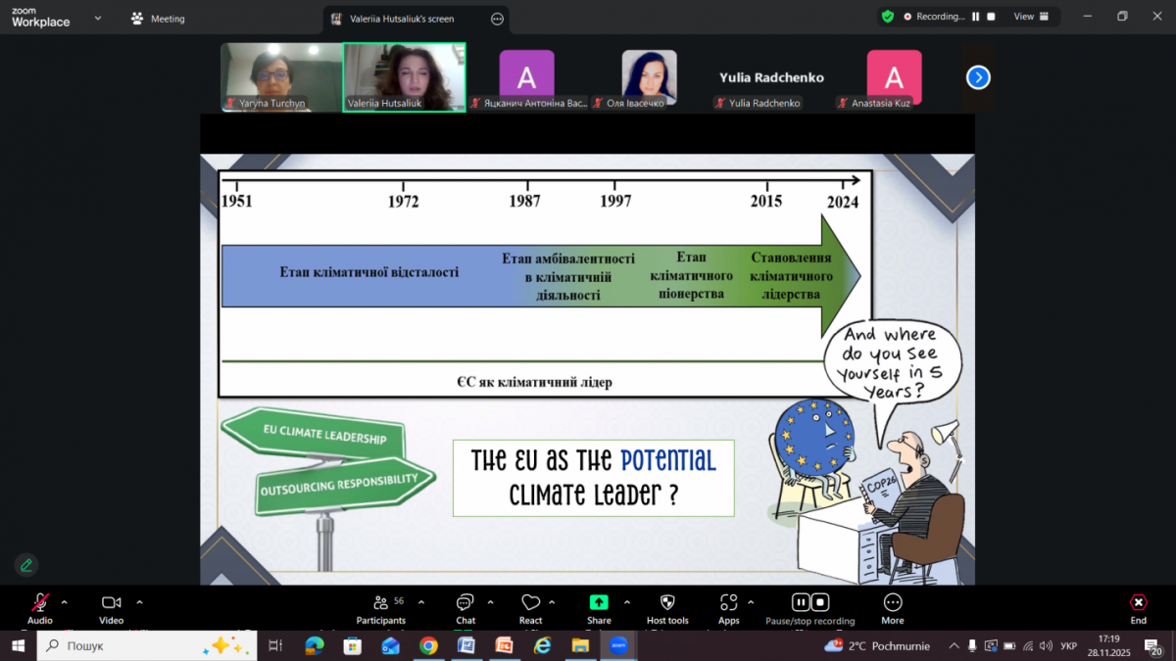Open the shared screen tab options menu
This screenshot has width=1176, height=661.
[497, 19]
